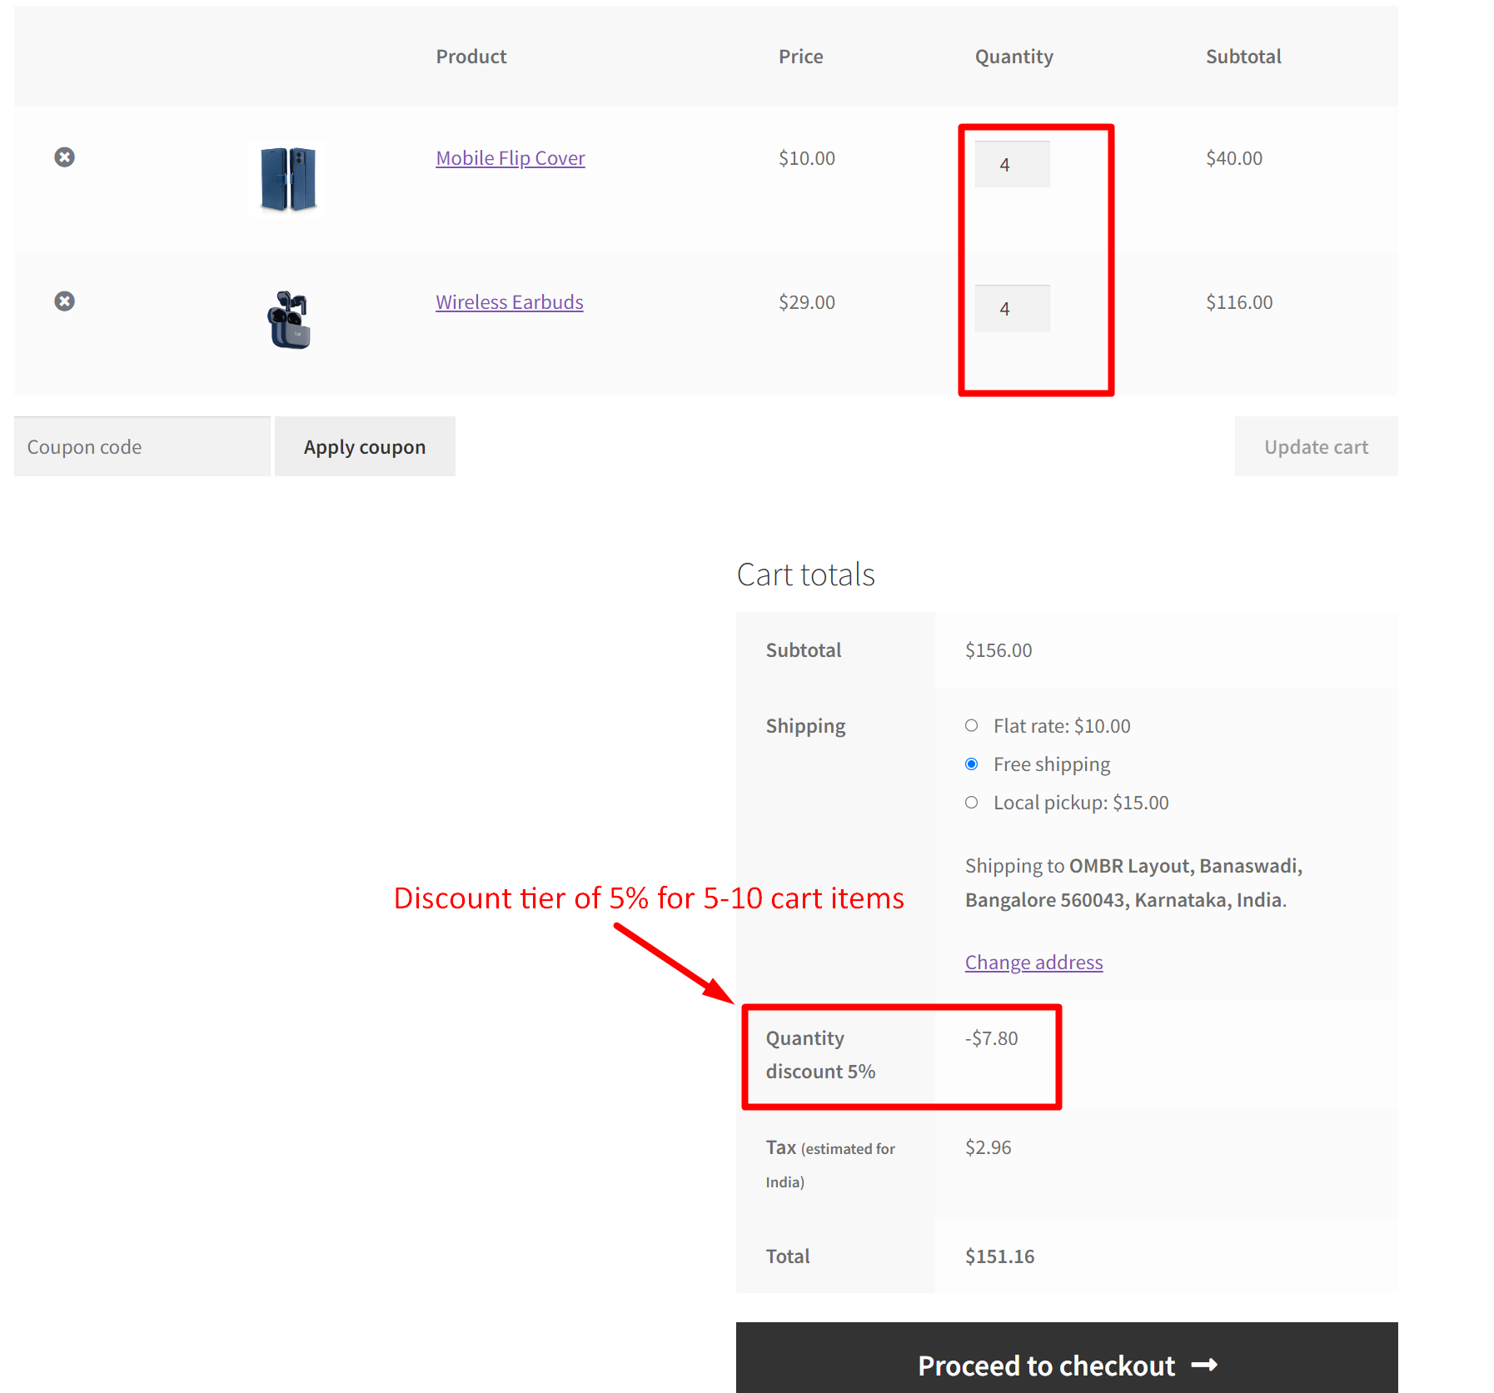Click the Product column header
The height and width of the screenshot is (1393, 1494).
471,56
